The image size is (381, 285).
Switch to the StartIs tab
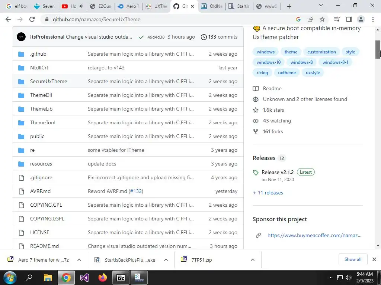tap(239, 6)
